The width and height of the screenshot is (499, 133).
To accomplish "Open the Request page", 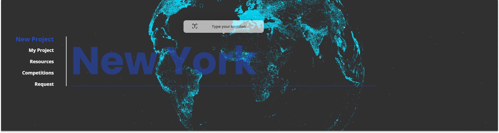I will pyautogui.click(x=44, y=84).
